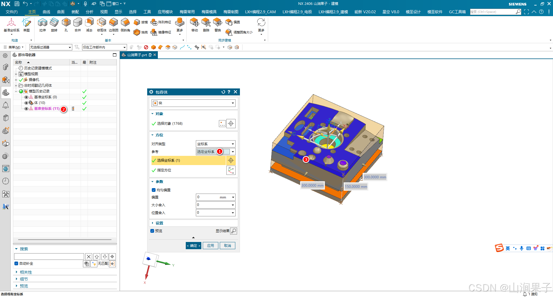Open the Offset Region (偏置) tool

pos(229,22)
